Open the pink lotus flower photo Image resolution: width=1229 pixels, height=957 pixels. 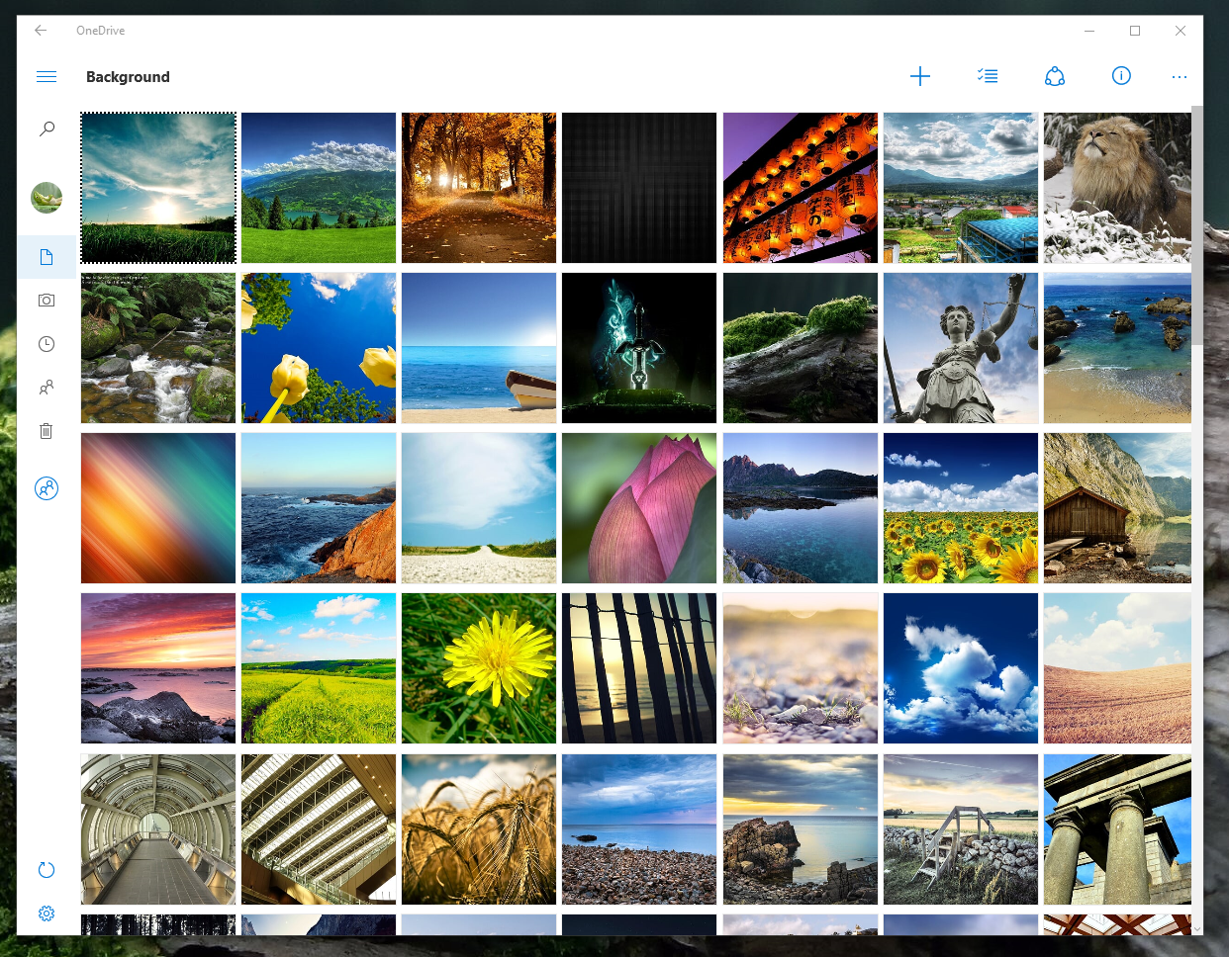(638, 507)
